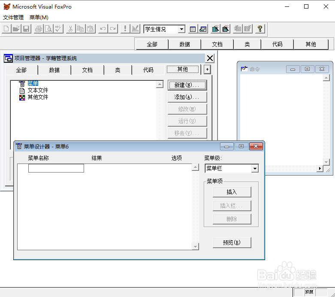Click the docked toolbar 数据 tab
Screen dimensions: 335x297
tap(185, 44)
